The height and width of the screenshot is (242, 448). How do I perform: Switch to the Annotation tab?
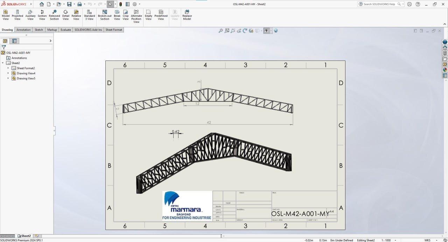click(x=23, y=30)
